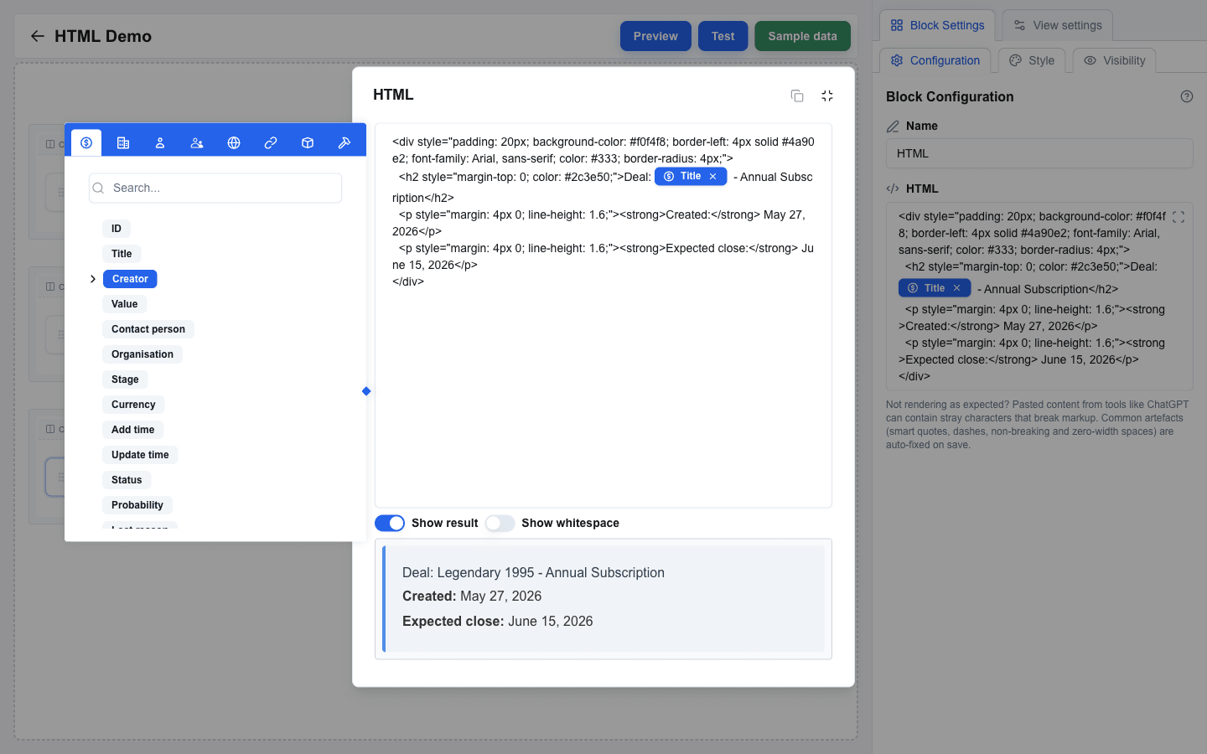Focus the field Search box

[215, 188]
